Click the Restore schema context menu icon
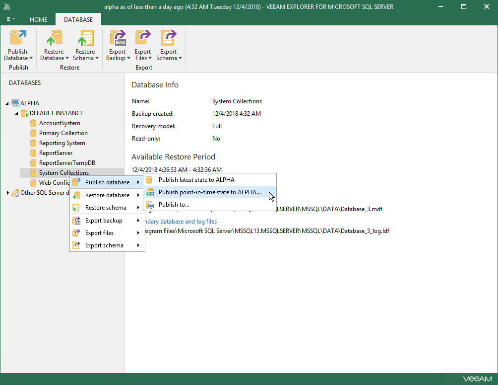 (x=76, y=208)
